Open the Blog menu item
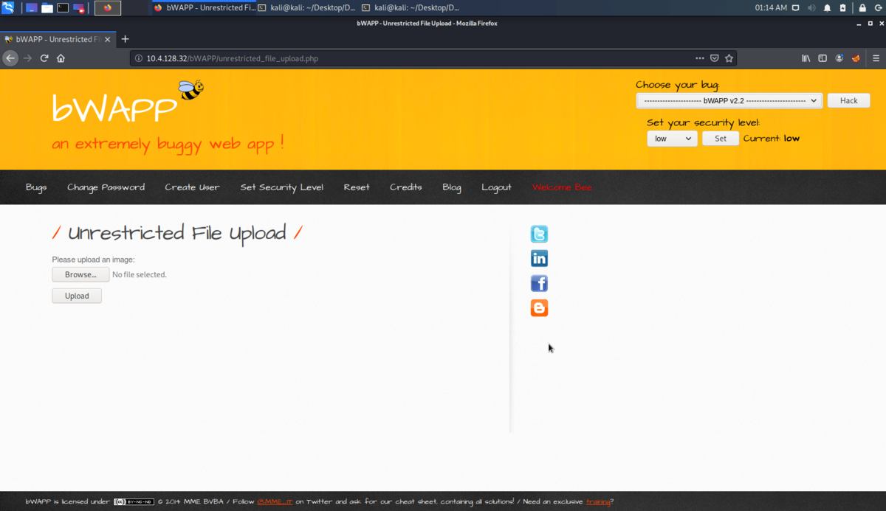886x511 pixels. click(452, 187)
